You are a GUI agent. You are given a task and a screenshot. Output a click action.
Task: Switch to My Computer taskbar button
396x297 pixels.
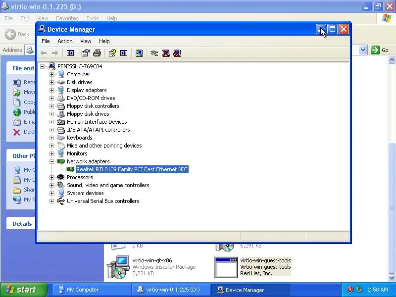pos(92,290)
